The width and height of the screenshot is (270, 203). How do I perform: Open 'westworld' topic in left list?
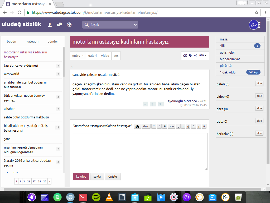(x=12, y=74)
